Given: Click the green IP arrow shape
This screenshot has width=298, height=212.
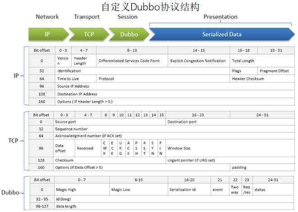Looking at the screenshot, I should pyautogui.click(x=48, y=34).
